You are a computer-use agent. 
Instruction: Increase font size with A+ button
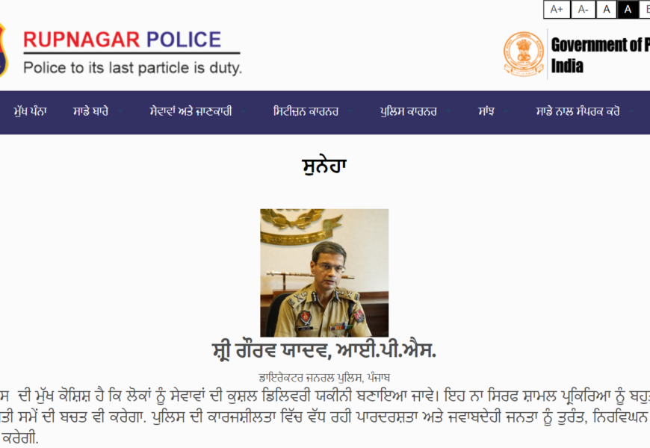557,10
